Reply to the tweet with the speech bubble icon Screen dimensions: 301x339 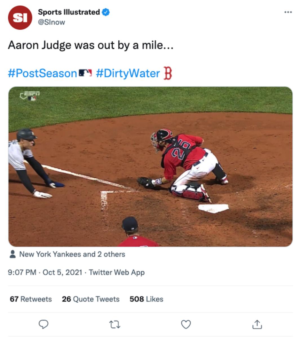click(x=43, y=324)
